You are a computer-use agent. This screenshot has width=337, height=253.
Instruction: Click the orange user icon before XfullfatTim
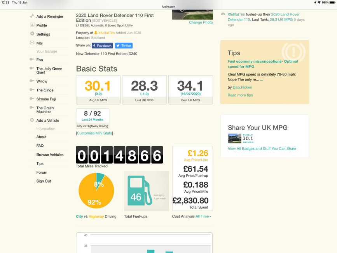pyautogui.click(x=96, y=33)
